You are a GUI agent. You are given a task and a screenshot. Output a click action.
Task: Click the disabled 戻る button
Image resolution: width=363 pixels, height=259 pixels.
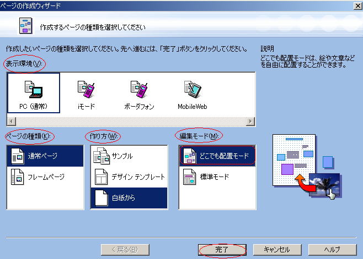(124, 249)
